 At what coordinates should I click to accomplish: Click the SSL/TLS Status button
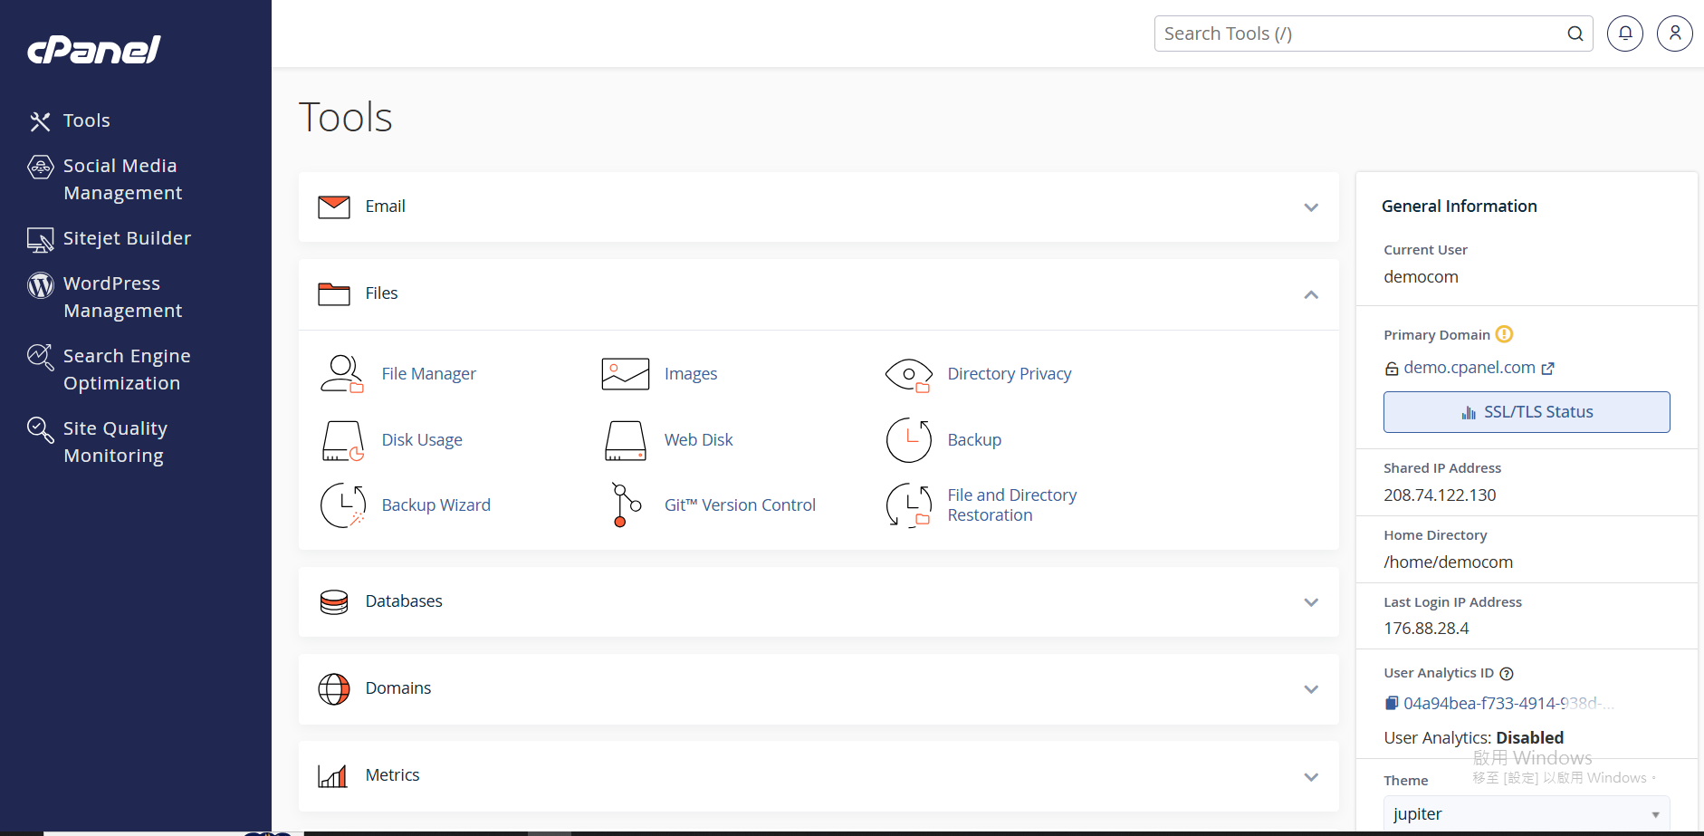(x=1526, y=412)
